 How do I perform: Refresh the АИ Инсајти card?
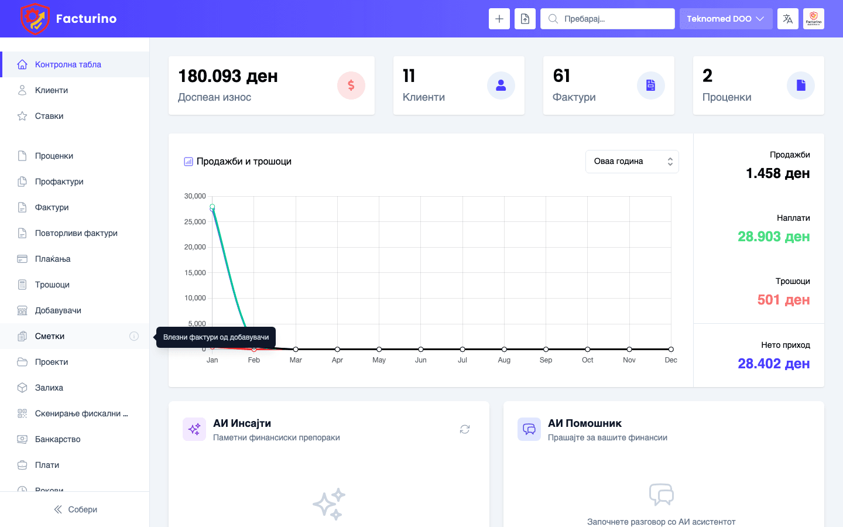click(465, 429)
